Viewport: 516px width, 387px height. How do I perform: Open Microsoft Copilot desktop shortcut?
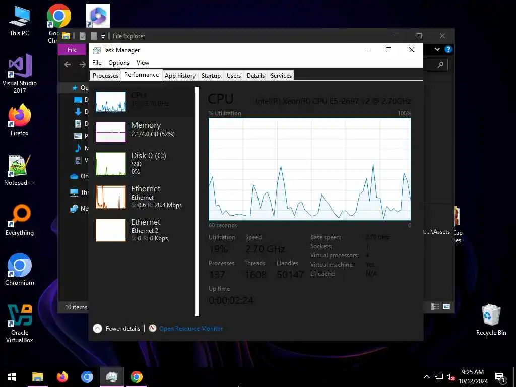[x=98, y=16]
